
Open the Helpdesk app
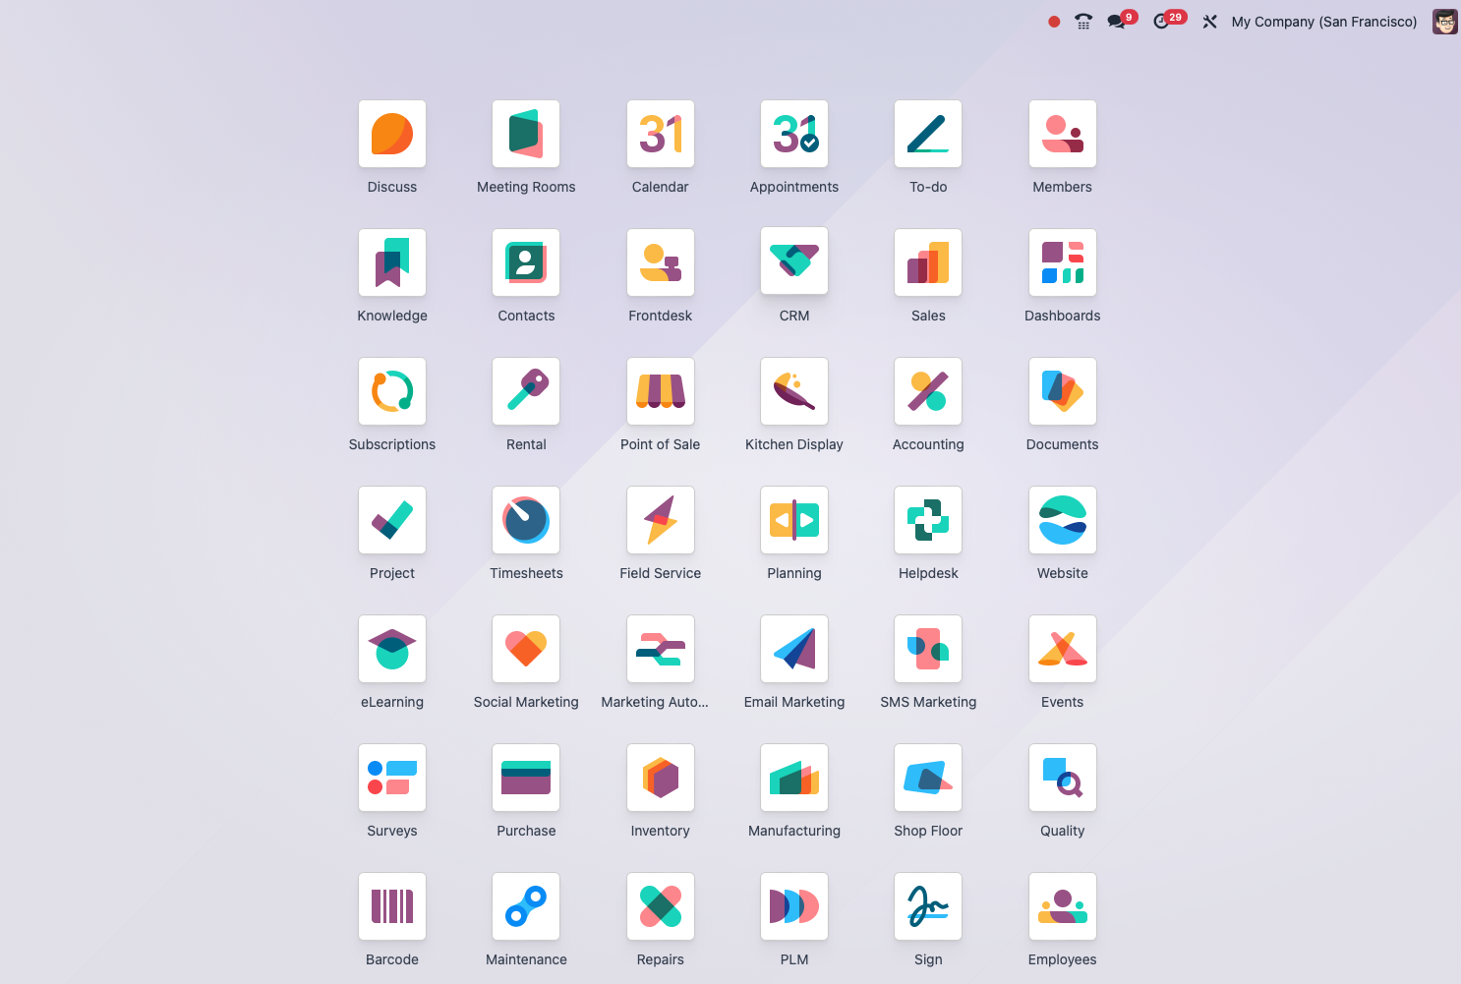tap(928, 521)
